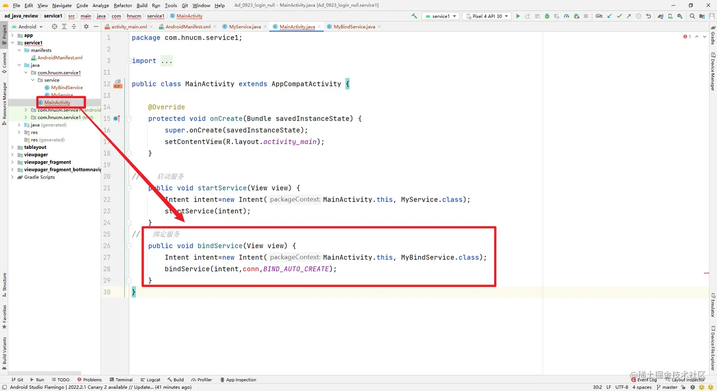This screenshot has height=391, width=717.
Task: Expand the tablayout module
Action: [x=12, y=147]
